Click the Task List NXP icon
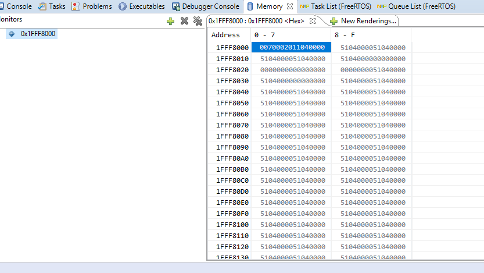484x273 pixels. pyautogui.click(x=304, y=6)
